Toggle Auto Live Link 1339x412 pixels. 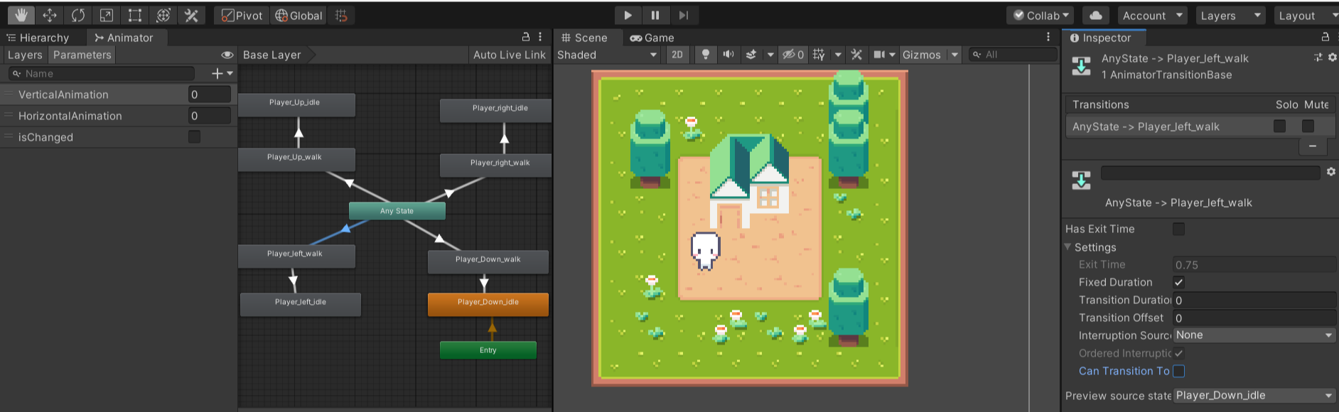(509, 55)
